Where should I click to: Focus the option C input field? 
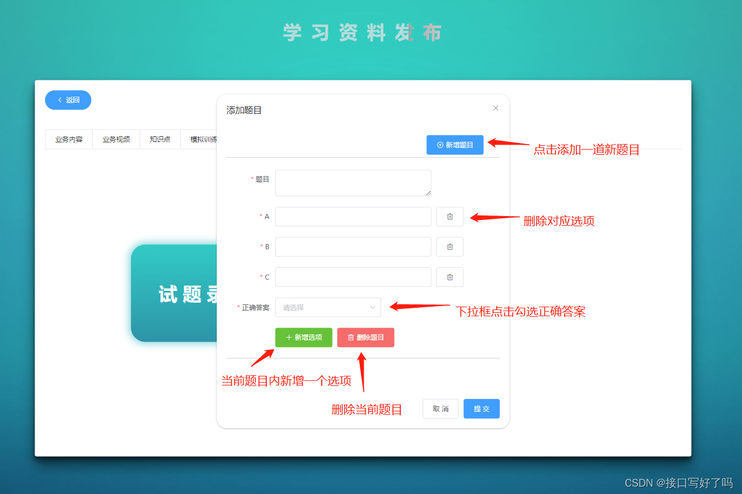point(353,277)
